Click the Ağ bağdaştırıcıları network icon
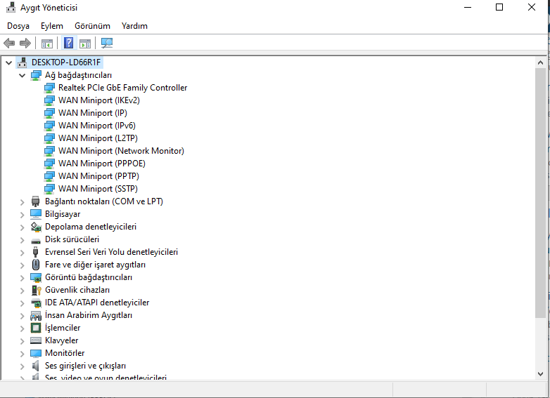The width and height of the screenshot is (550, 398). click(36, 75)
